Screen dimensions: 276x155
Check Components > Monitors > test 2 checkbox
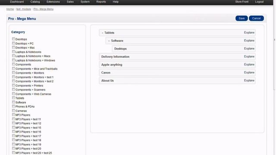13,81
